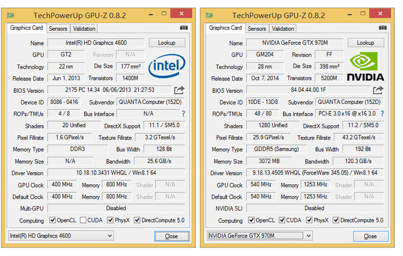
Task: Click the Transistors value 5200M
Action: point(329,78)
